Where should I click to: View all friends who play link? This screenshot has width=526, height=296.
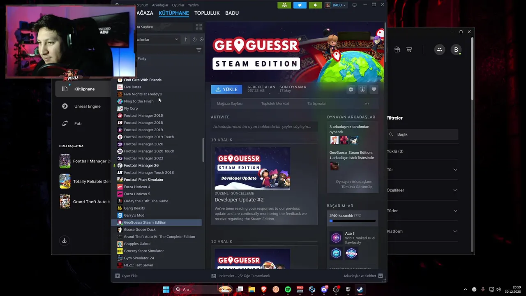click(x=354, y=184)
